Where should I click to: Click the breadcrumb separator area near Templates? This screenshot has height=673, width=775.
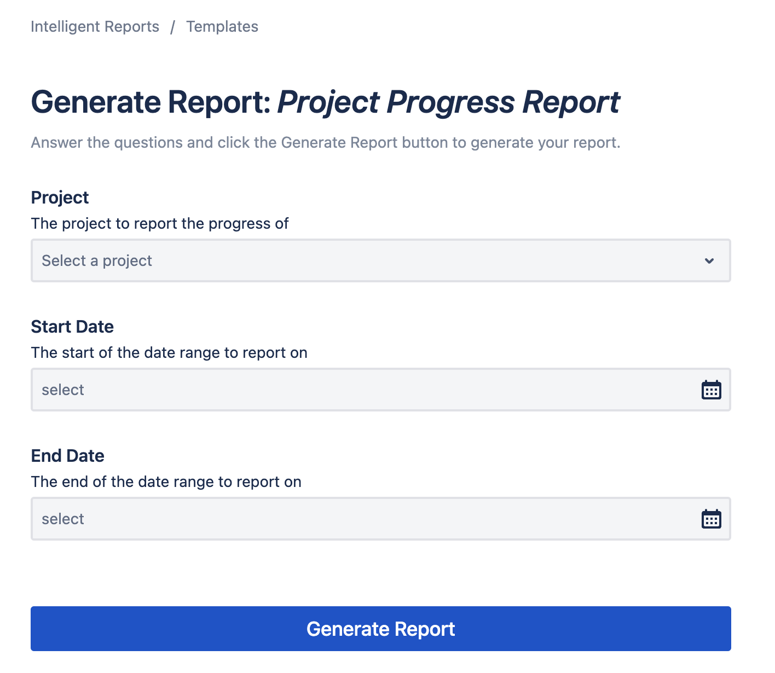tap(173, 26)
